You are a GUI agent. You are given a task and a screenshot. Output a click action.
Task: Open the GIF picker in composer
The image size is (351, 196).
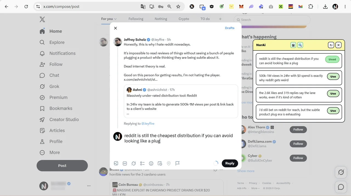tap(125, 163)
